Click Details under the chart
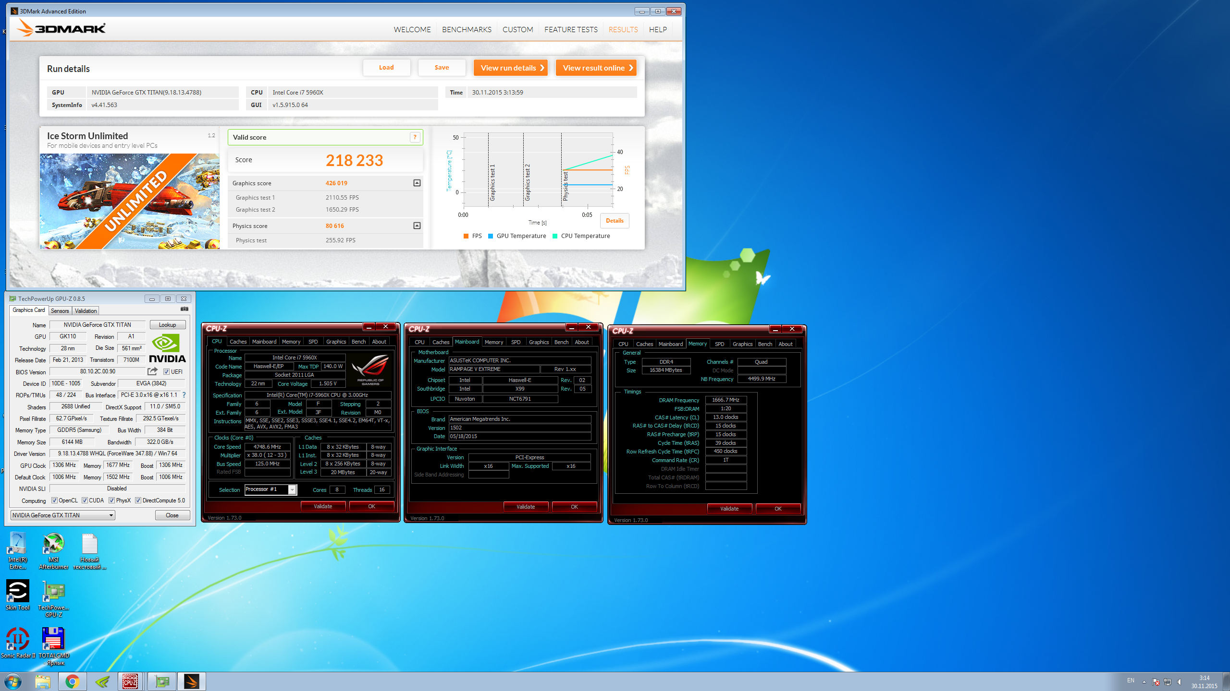This screenshot has height=691, width=1230. click(615, 220)
